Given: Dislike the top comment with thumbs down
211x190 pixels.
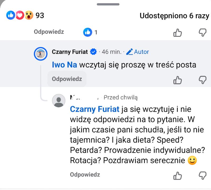Looking at the screenshot, I should [x=202, y=33].
